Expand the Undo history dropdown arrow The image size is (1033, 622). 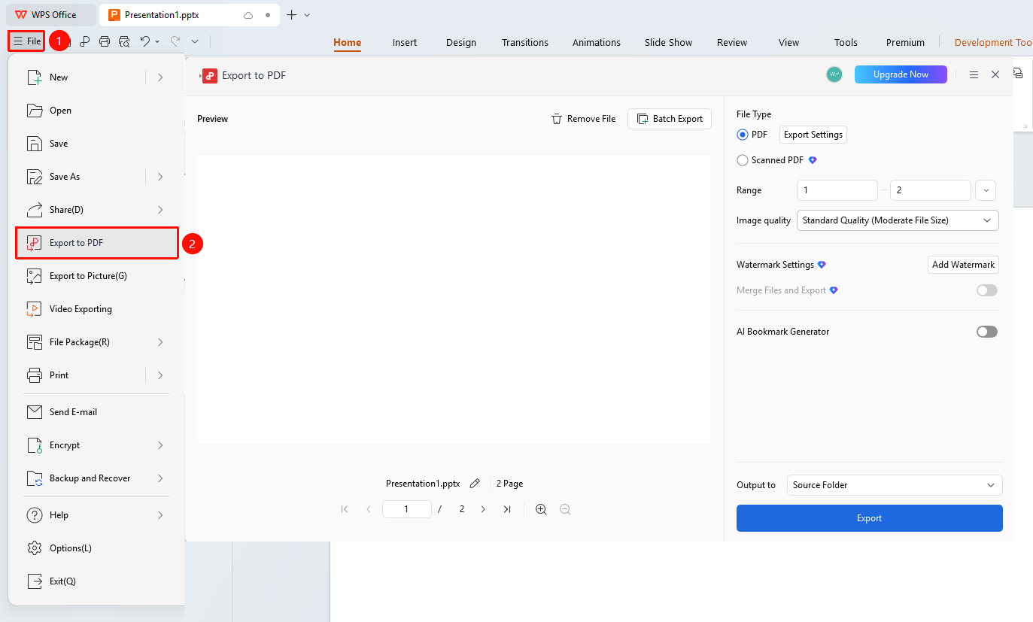(157, 42)
